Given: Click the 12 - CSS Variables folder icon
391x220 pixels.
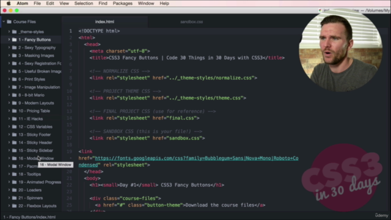Looking at the screenshot, I should 14,127.
